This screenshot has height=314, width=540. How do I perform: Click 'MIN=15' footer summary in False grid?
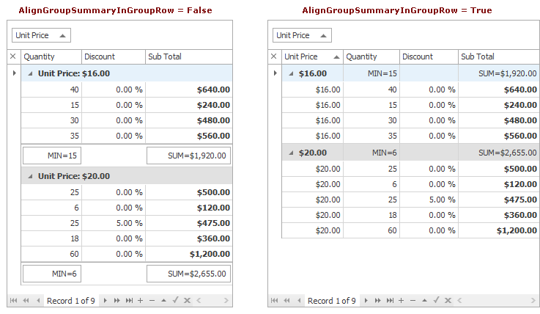click(x=52, y=156)
